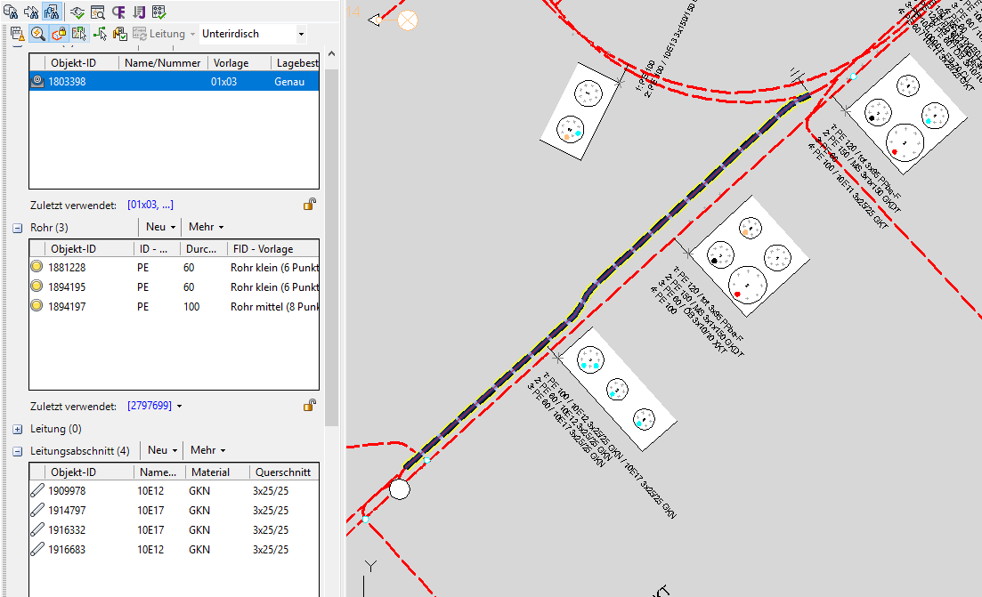Click the padlock with green checkbox icon

point(119,34)
